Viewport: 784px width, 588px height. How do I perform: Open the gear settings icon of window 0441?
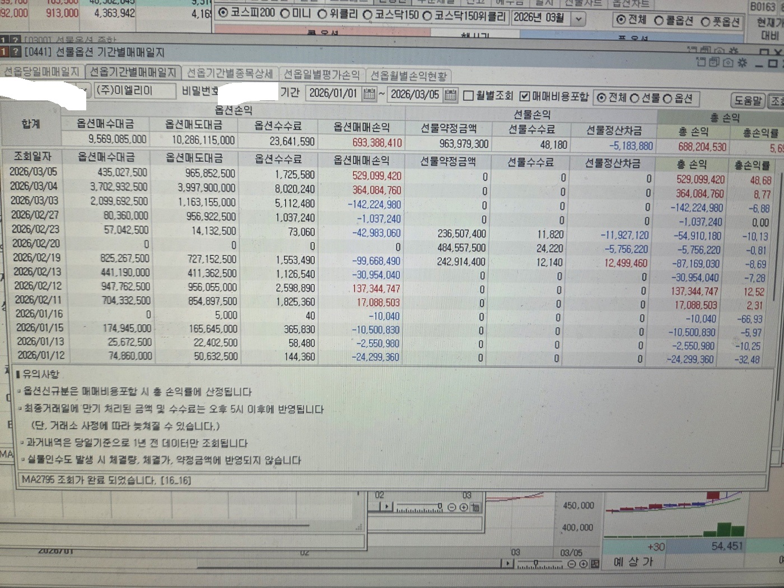pos(742,62)
